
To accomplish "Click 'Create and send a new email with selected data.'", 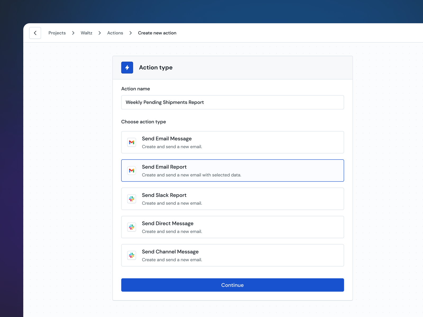I will click(x=191, y=175).
